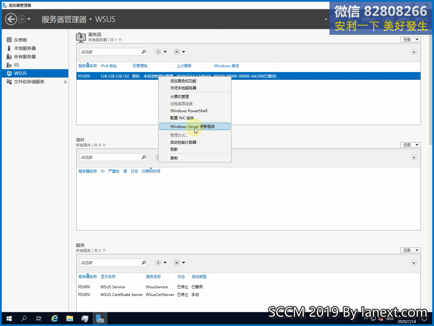Click 复制 in the context menu
The width and height of the screenshot is (434, 326).
coord(195,158)
